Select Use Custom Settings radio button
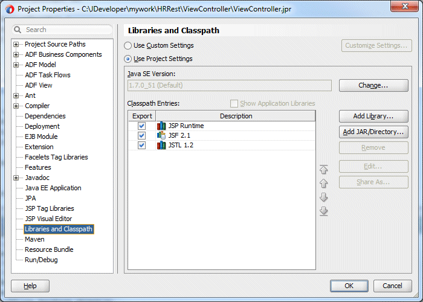The height and width of the screenshot is (302, 423). coord(128,45)
